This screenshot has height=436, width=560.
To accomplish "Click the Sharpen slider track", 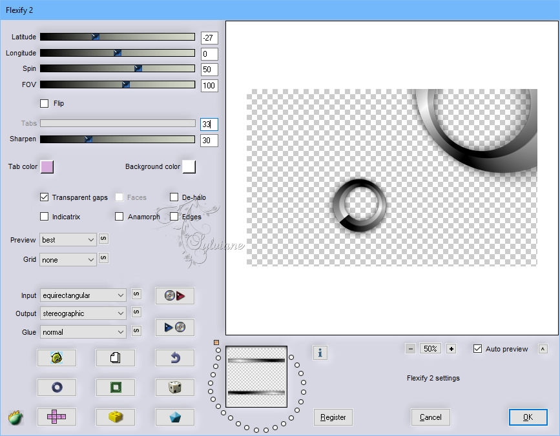I will click(118, 139).
